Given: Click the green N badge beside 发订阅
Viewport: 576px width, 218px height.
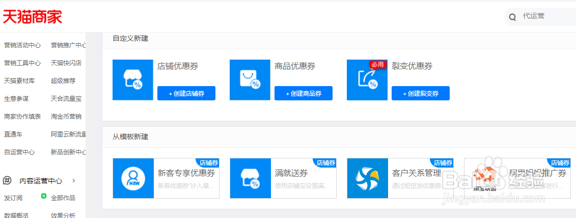Looking at the screenshot, I should 44,197.
